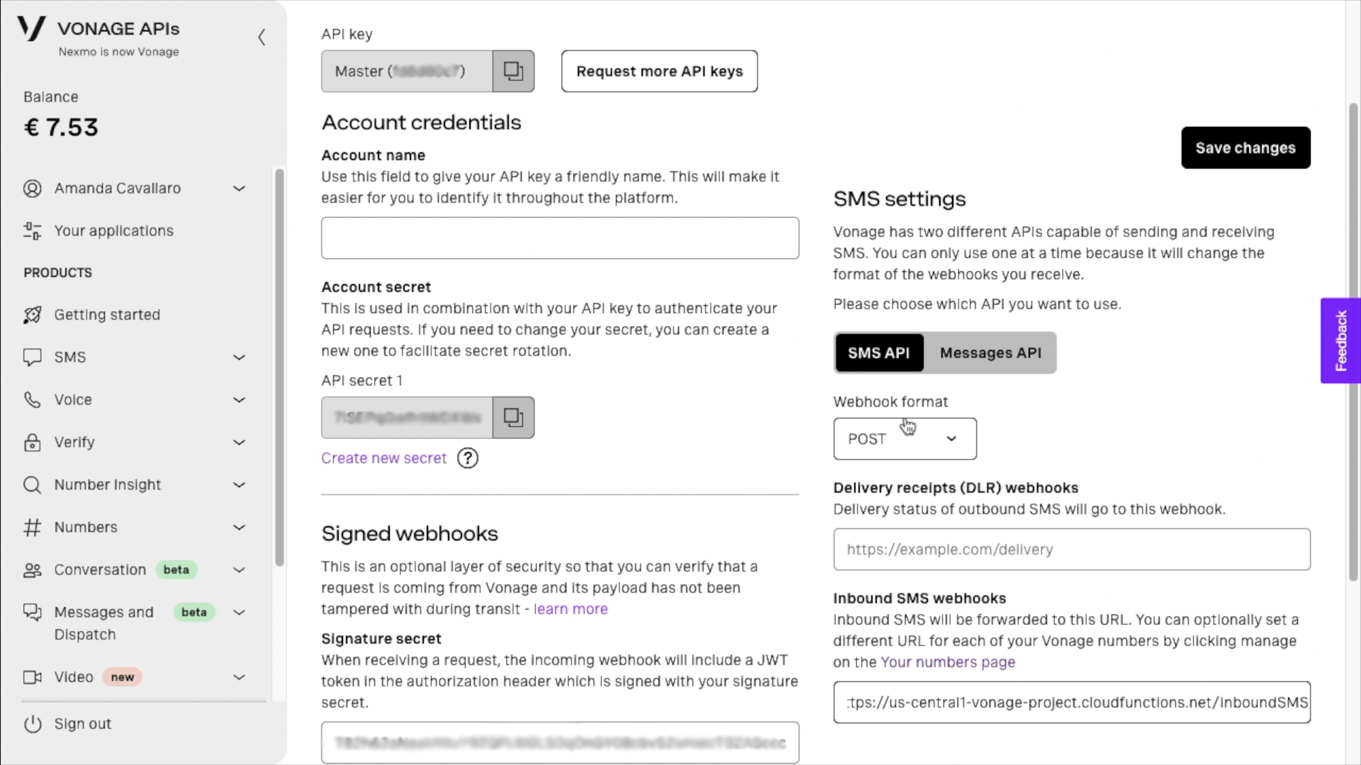Expand the Voice menu chevron
The width and height of the screenshot is (1361, 765).
[240, 399]
